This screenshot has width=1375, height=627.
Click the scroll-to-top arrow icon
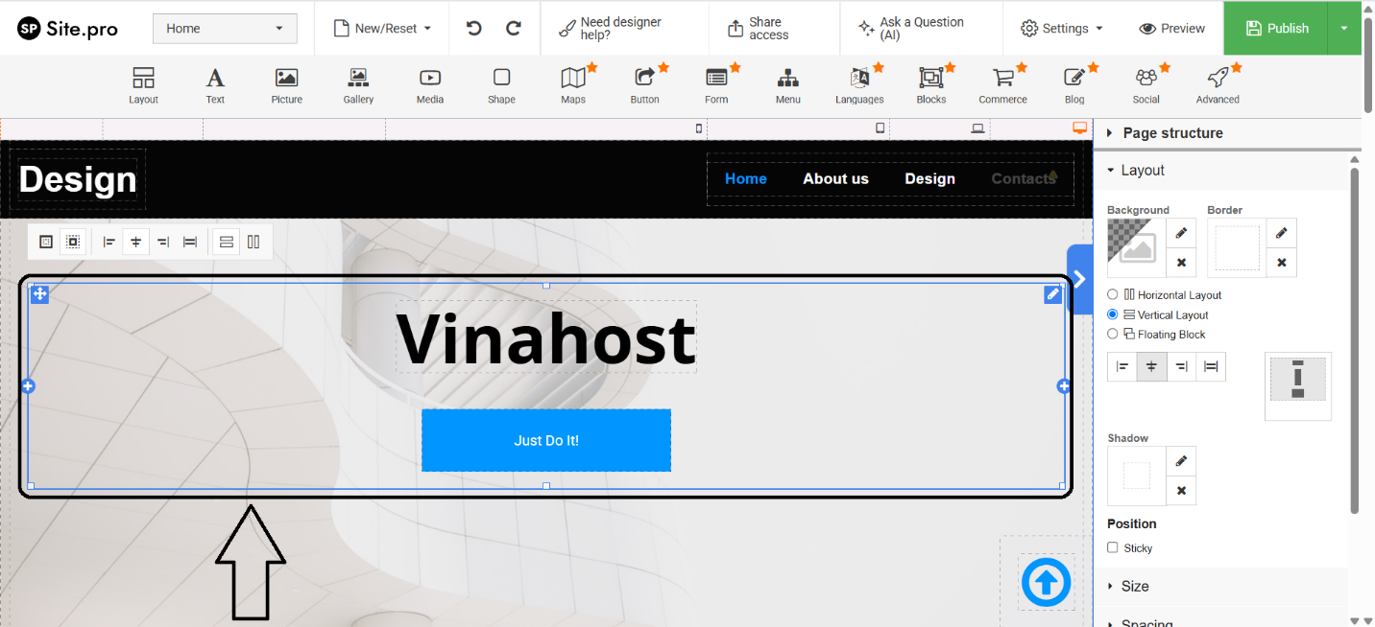click(x=1046, y=582)
